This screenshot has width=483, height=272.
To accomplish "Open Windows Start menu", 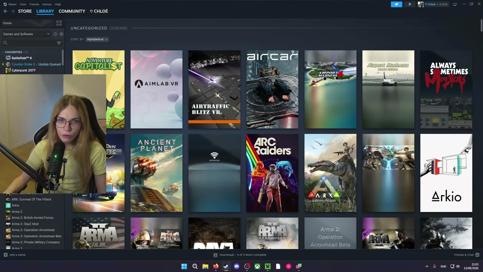I will [x=184, y=266].
